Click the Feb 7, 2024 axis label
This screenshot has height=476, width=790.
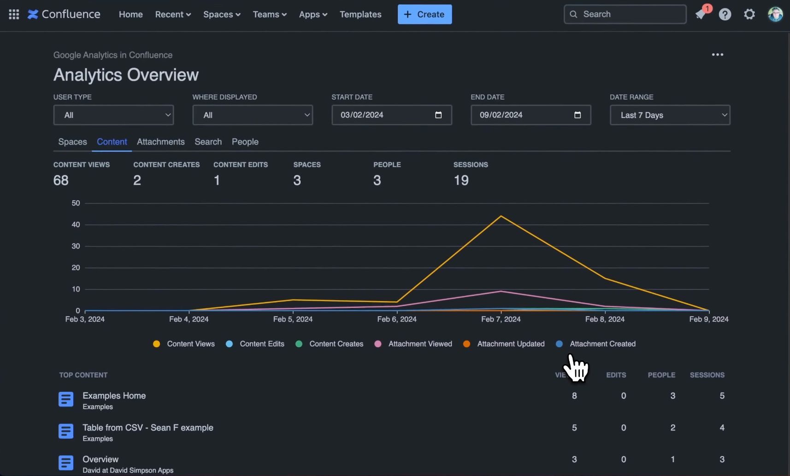click(501, 319)
